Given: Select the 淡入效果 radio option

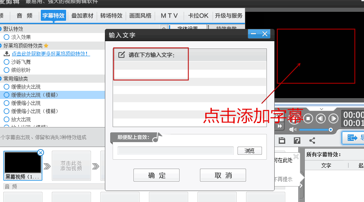Looking at the screenshot, I should click(7, 37).
